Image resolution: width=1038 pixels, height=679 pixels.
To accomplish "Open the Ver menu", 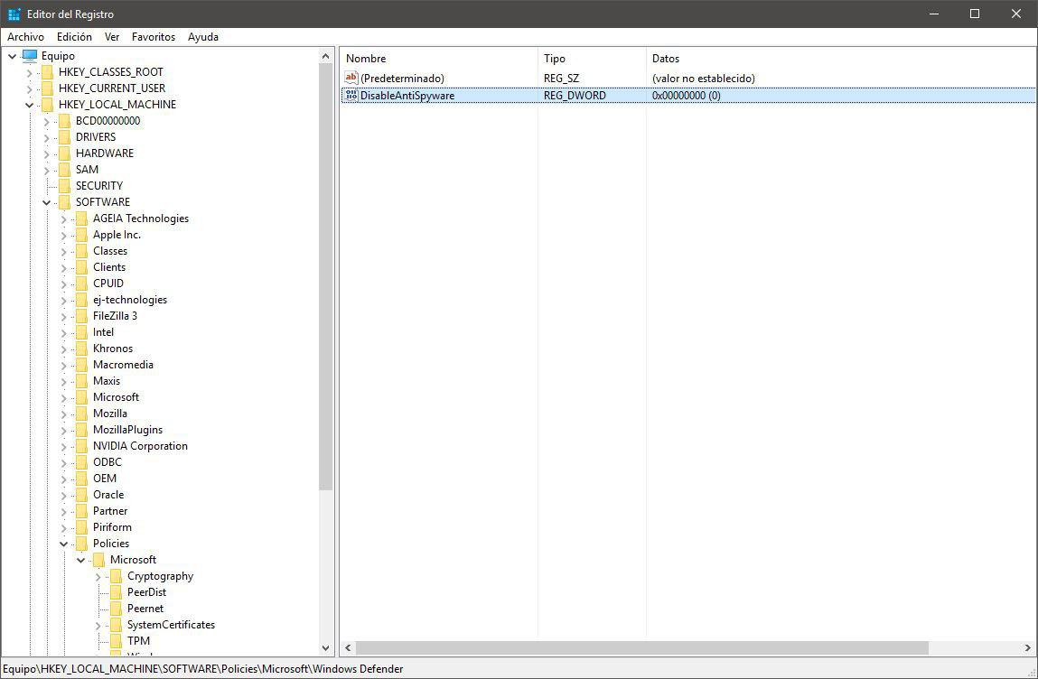I will click(x=112, y=37).
